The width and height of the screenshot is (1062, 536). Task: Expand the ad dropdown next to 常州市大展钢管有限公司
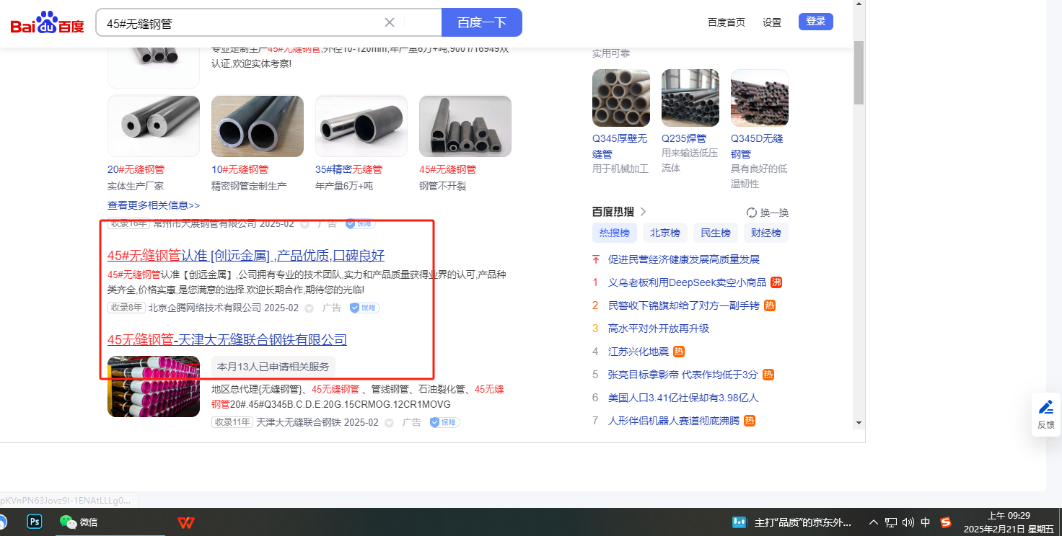[x=304, y=224]
